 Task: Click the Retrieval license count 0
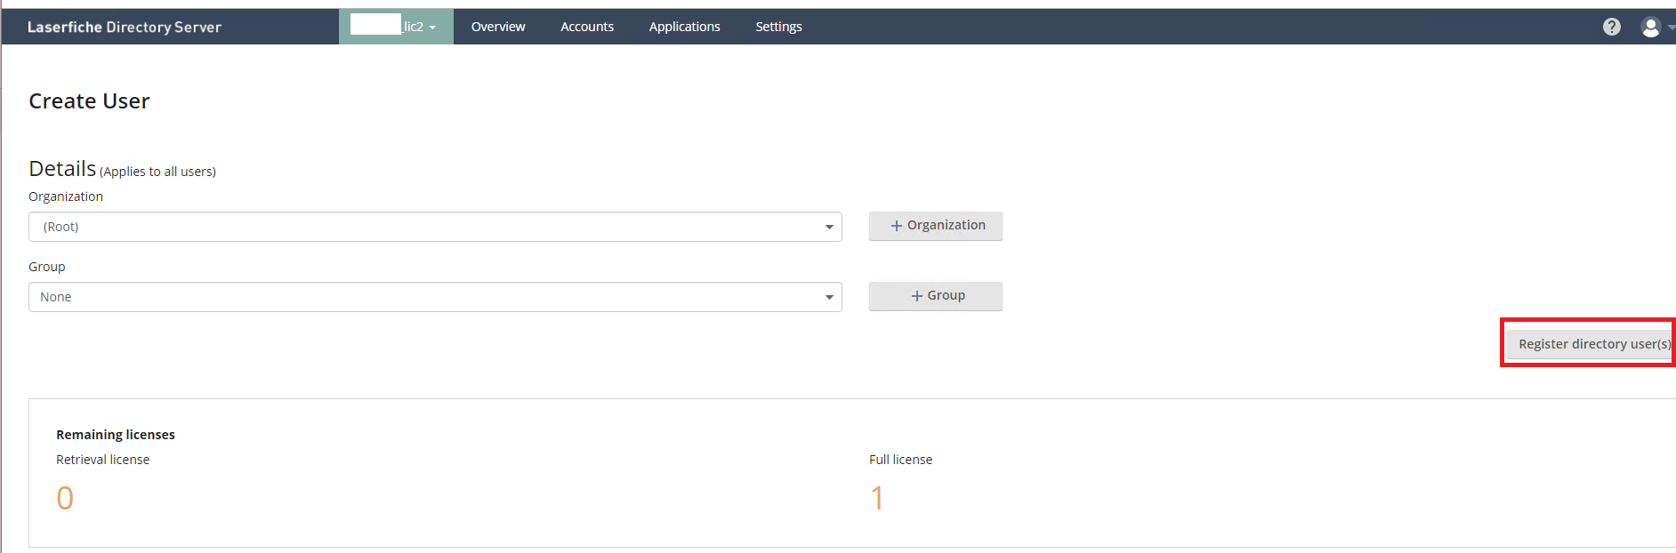(65, 498)
